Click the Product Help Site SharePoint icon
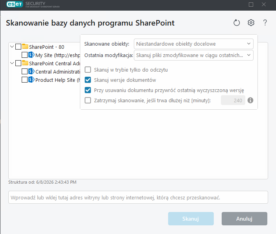This screenshot has width=276, height=234. pyautogui.click(x=31, y=79)
